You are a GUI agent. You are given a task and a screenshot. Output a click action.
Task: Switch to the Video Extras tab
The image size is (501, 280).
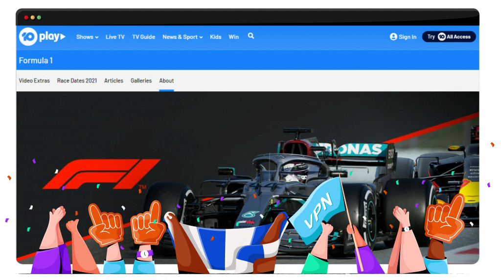tap(34, 80)
